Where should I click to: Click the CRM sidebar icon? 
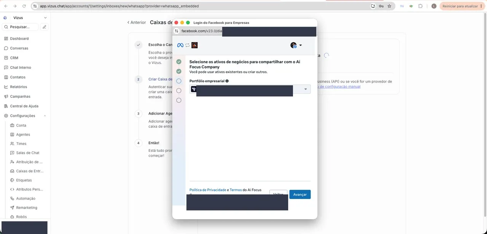tap(6, 58)
